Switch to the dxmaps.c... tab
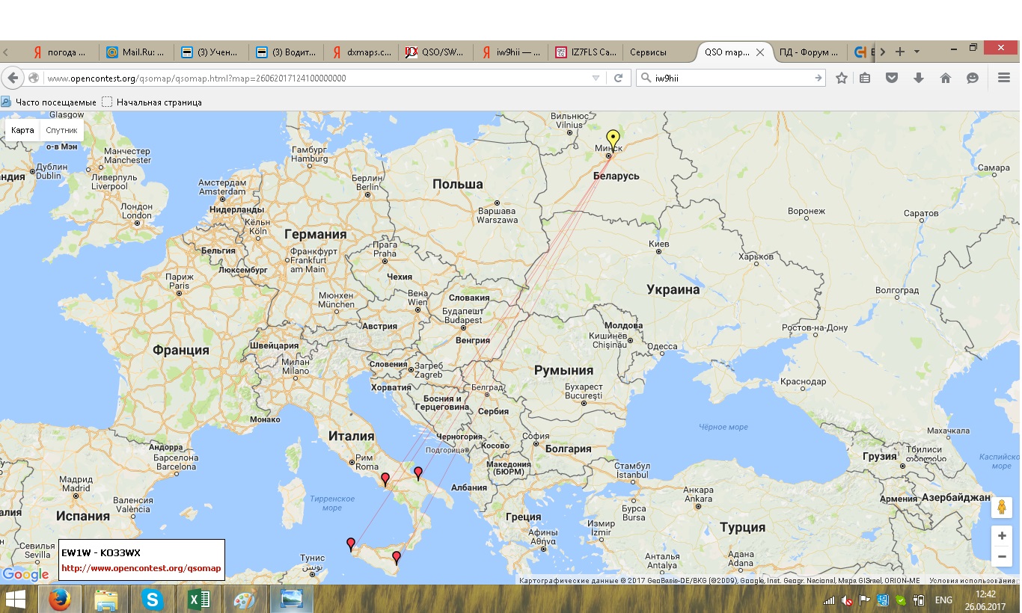Screen dimensions: 1022x613 [361, 52]
